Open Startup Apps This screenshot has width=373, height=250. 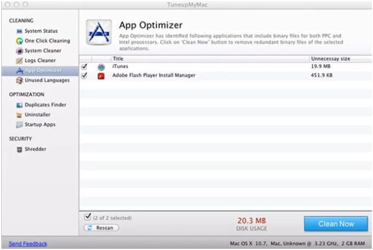[40, 124]
